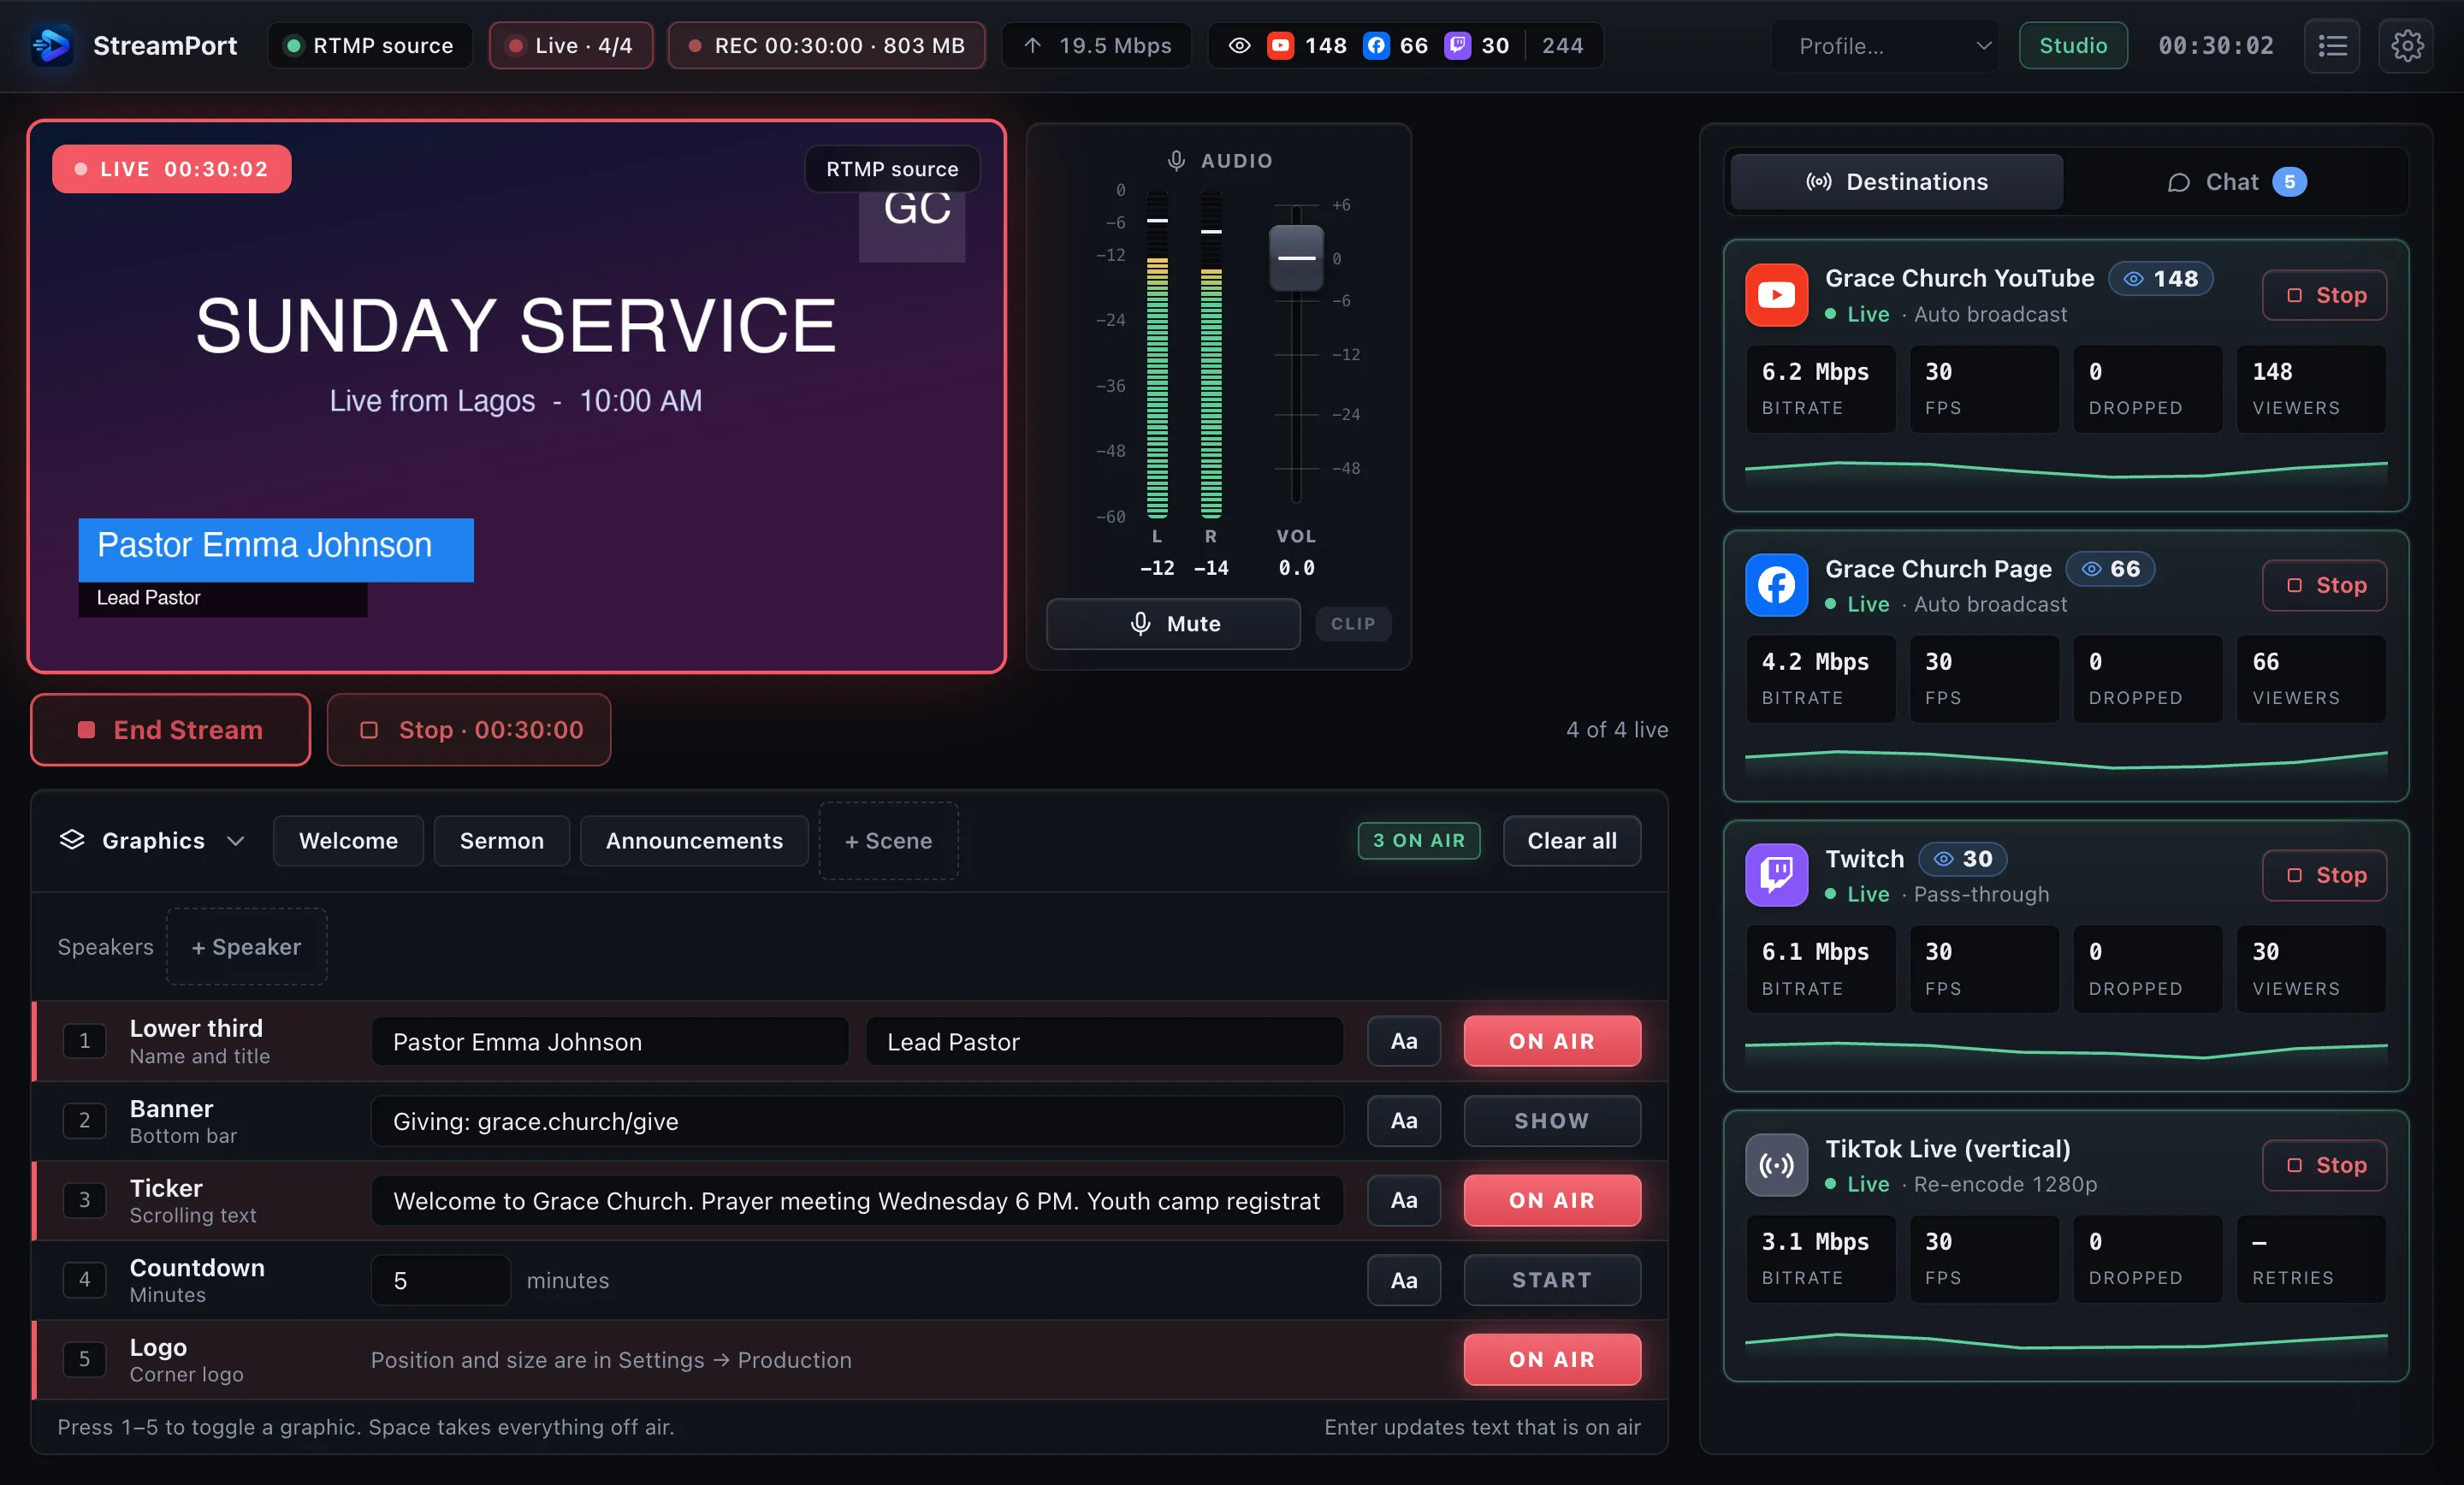The width and height of the screenshot is (2464, 1485).
Task: Click the TikTok Live broadcast icon
Action: 1776,1165
